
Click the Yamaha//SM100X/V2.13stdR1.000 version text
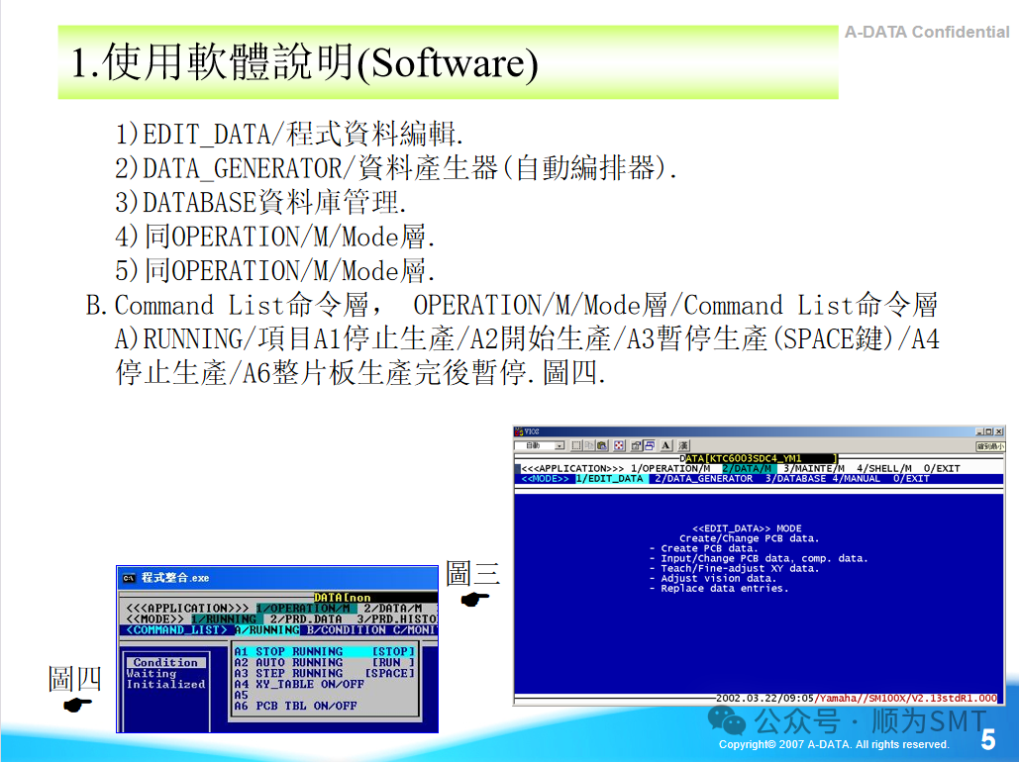coord(905,699)
